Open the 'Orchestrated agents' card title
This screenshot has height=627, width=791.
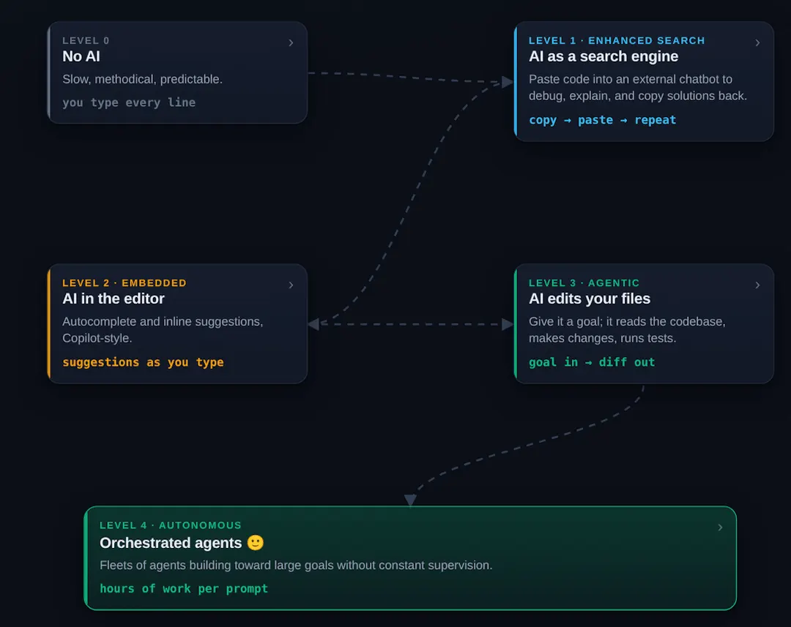tap(171, 543)
